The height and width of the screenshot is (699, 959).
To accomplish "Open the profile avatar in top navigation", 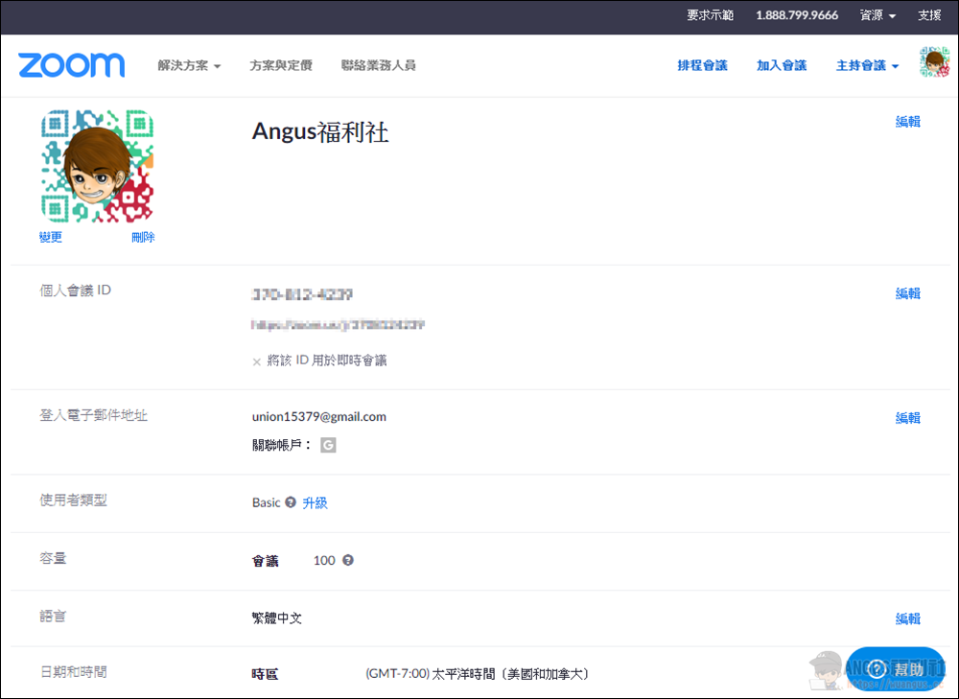I will point(934,63).
